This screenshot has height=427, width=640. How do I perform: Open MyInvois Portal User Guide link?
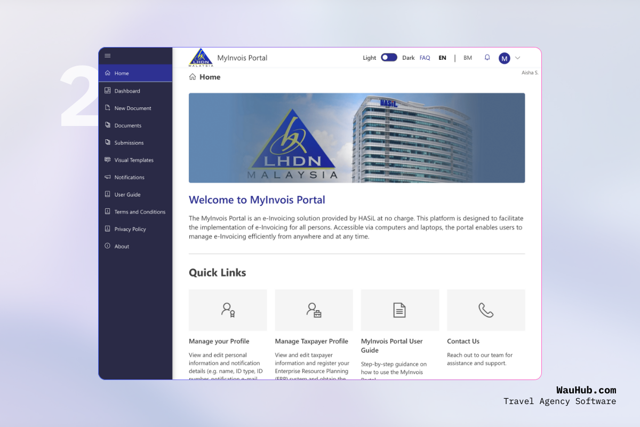(x=392, y=346)
